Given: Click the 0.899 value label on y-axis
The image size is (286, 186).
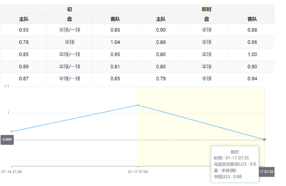Looking at the screenshot, I should pos(7,140).
